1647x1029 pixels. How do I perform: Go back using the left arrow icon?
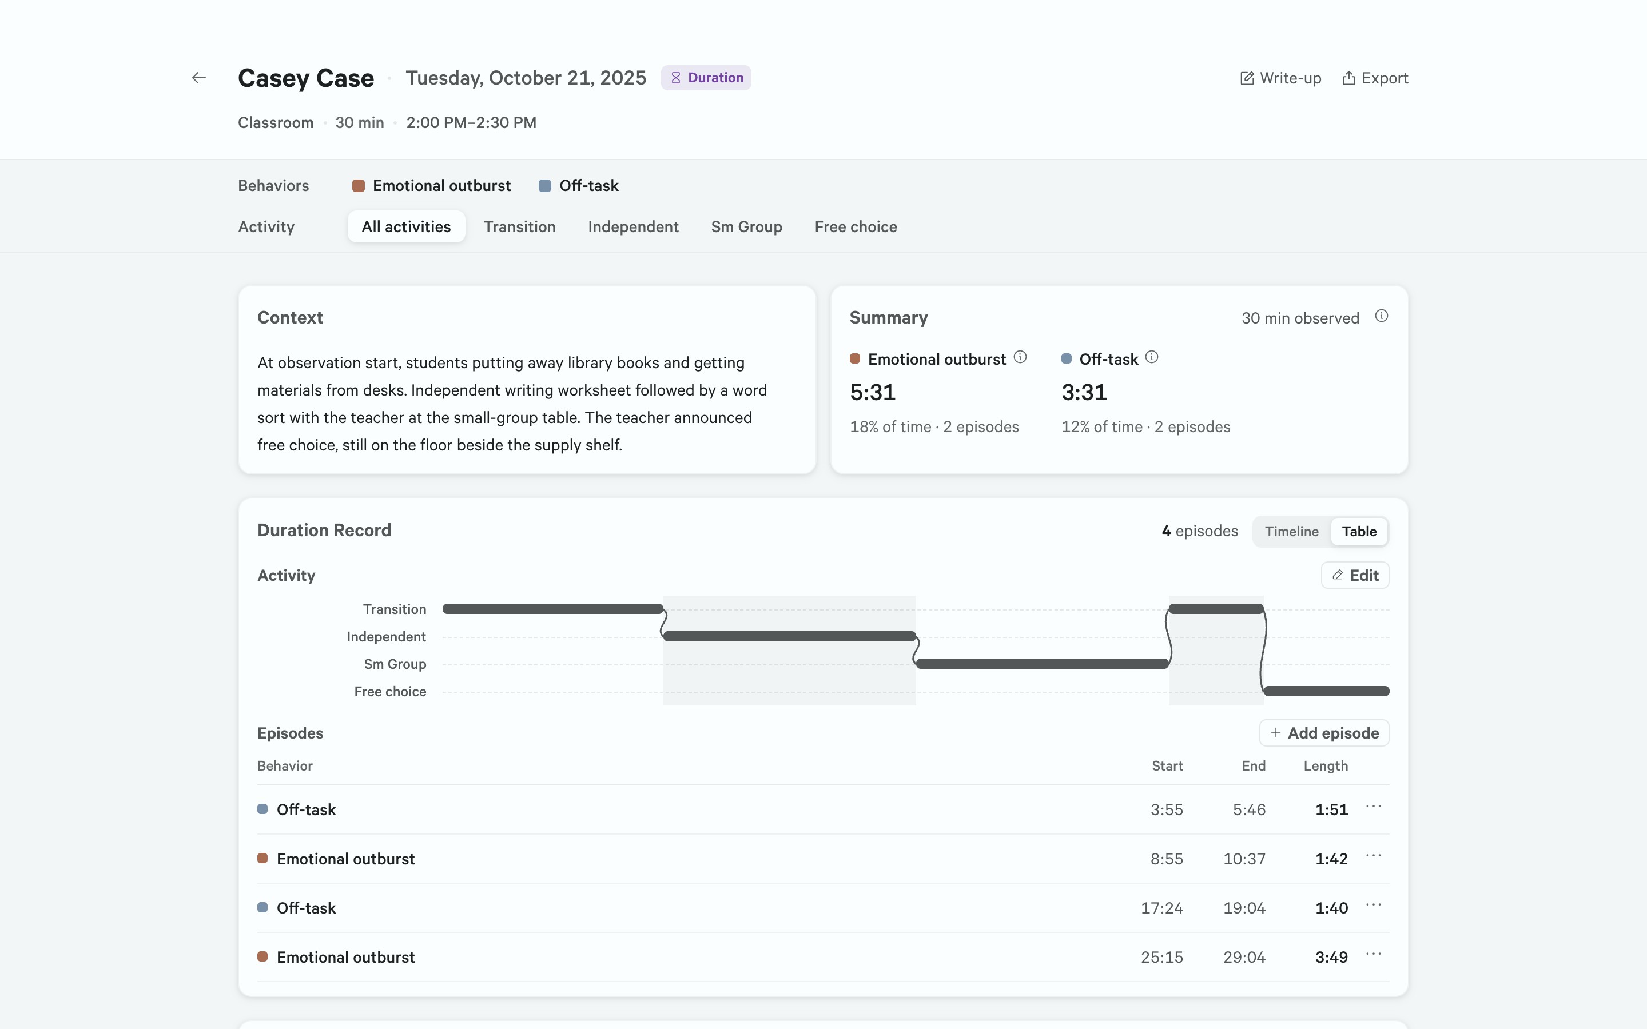click(x=199, y=78)
